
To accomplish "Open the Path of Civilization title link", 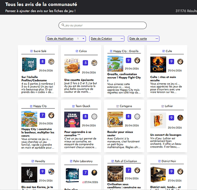I will click(x=126, y=161).
